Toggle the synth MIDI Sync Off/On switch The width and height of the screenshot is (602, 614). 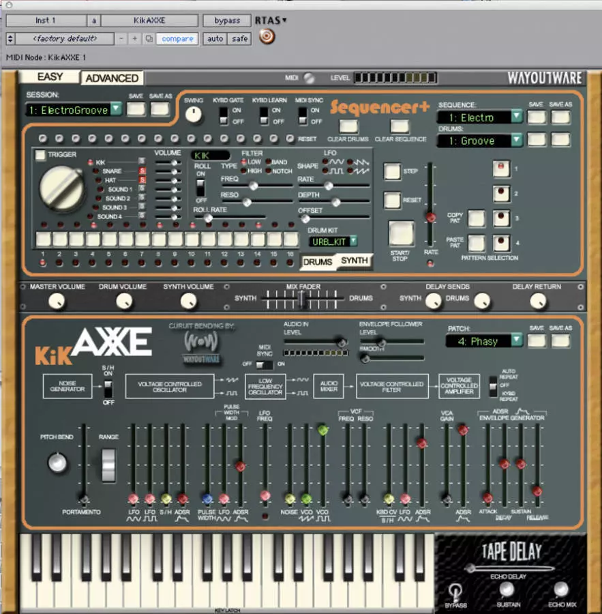pyautogui.click(x=265, y=364)
